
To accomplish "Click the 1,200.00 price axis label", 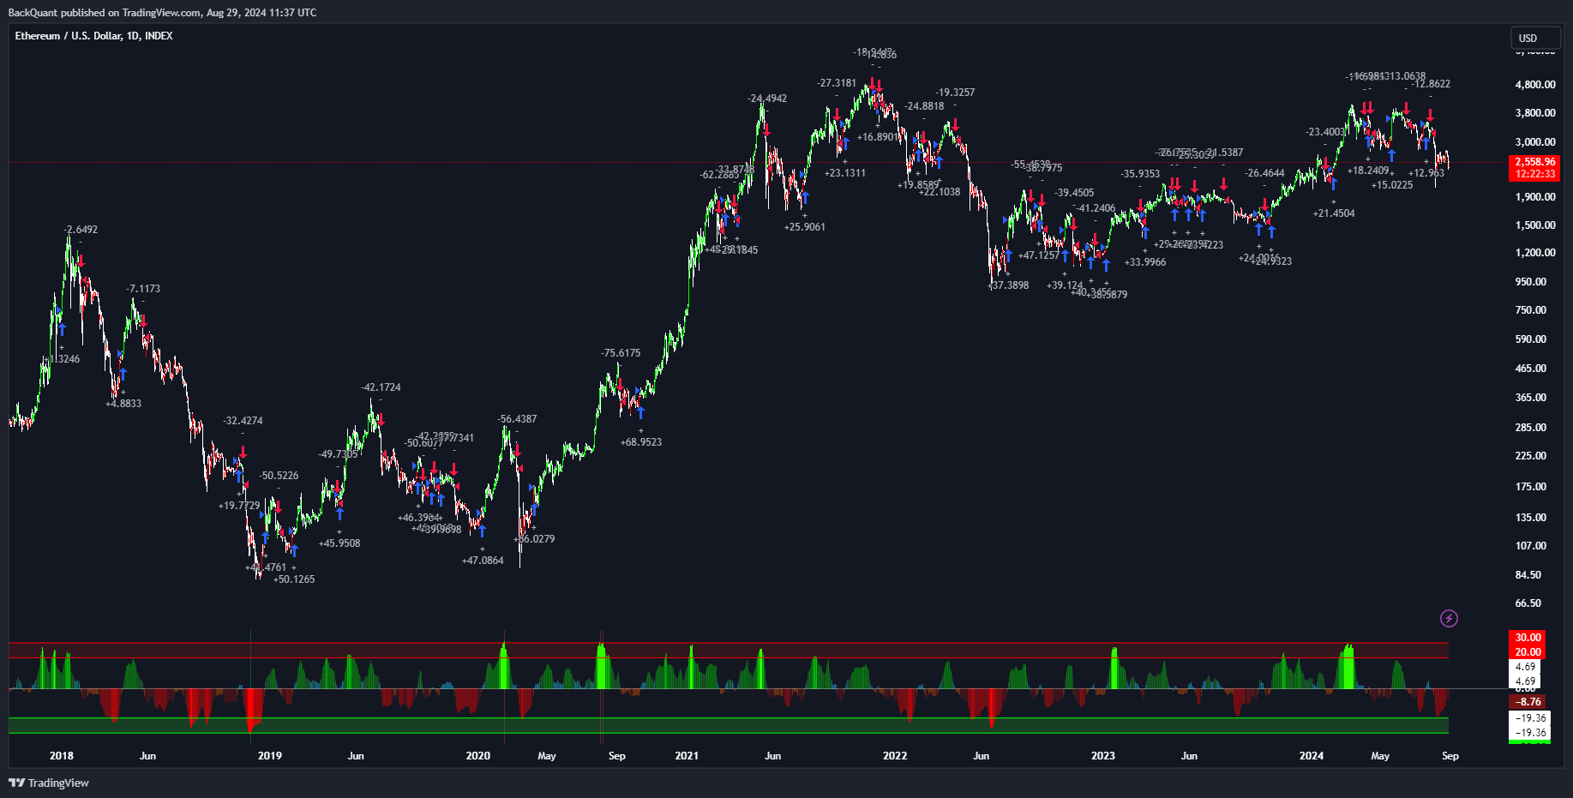I will pos(1535,253).
